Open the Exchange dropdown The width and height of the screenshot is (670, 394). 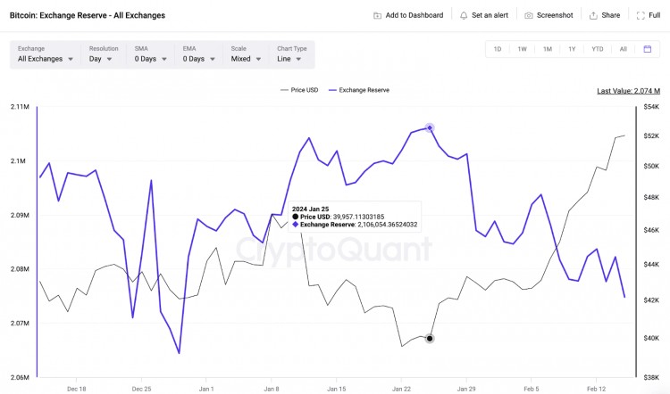(46, 59)
